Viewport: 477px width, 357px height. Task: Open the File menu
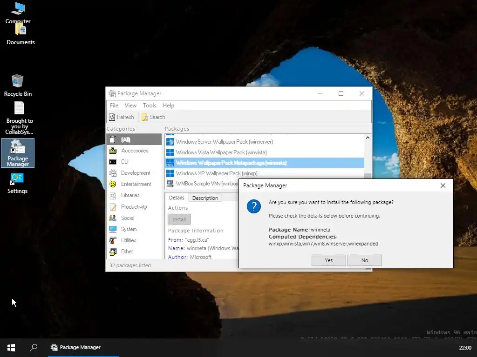point(114,106)
